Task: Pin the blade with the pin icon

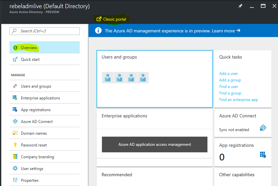Action: pyautogui.click(x=240, y=6)
